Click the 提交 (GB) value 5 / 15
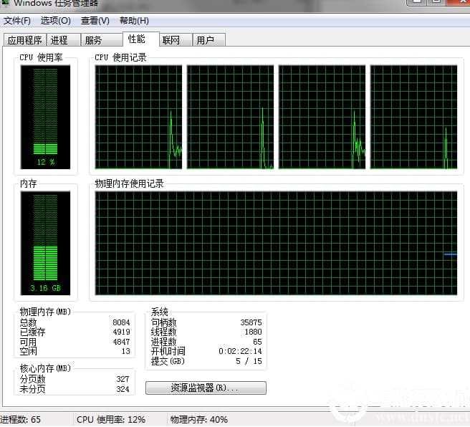Image resolution: width=470 pixels, height=427 pixels. [x=249, y=361]
